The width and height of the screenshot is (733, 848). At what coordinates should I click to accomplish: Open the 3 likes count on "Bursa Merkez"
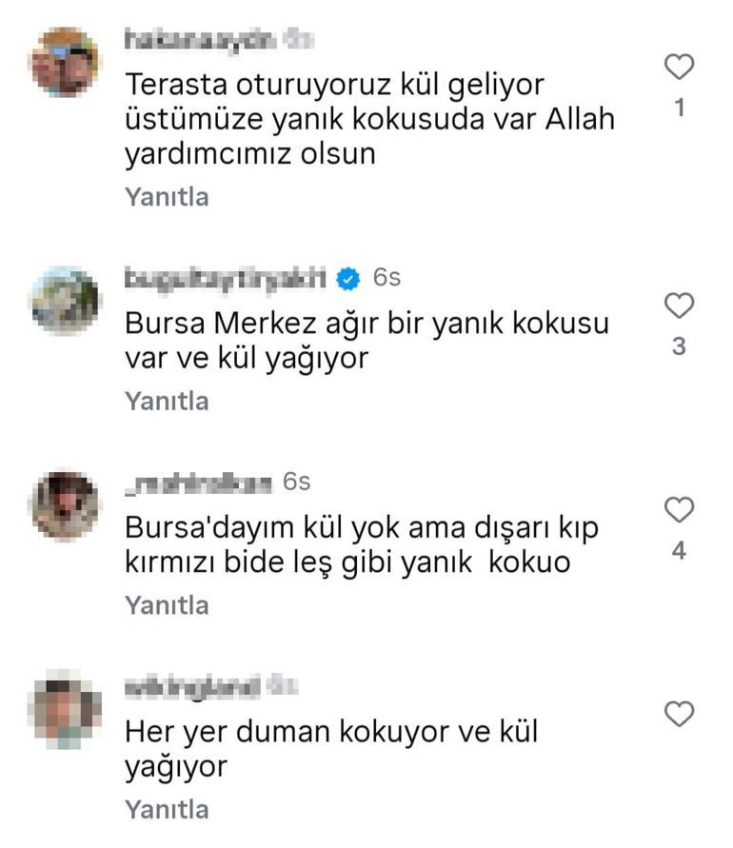pos(679,346)
